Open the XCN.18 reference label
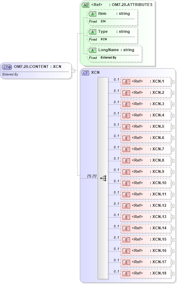The width and height of the screenshot is (177, 284). tap(149, 273)
